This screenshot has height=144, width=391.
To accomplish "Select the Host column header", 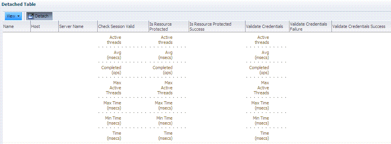I will tap(44, 26).
